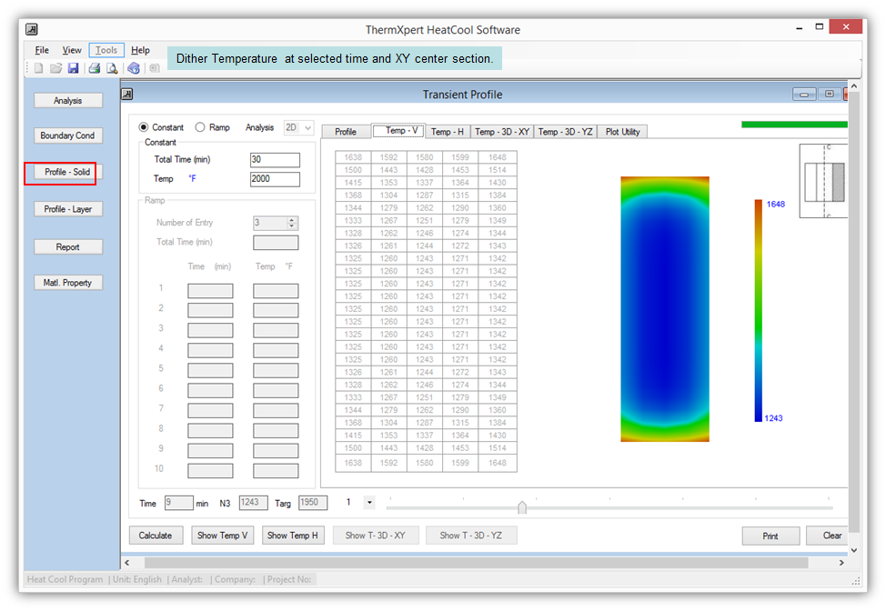Click the Print Preview magnifier icon
Image resolution: width=886 pixels, height=611 pixels.
coord(113,68)
